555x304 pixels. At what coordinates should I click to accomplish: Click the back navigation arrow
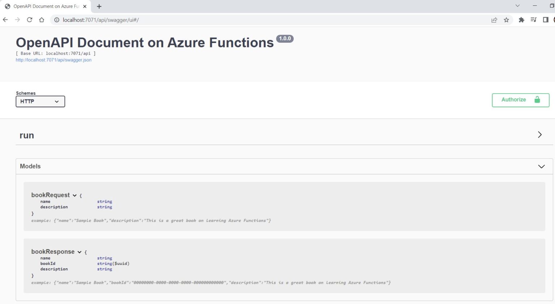click(x=5, y=20)
